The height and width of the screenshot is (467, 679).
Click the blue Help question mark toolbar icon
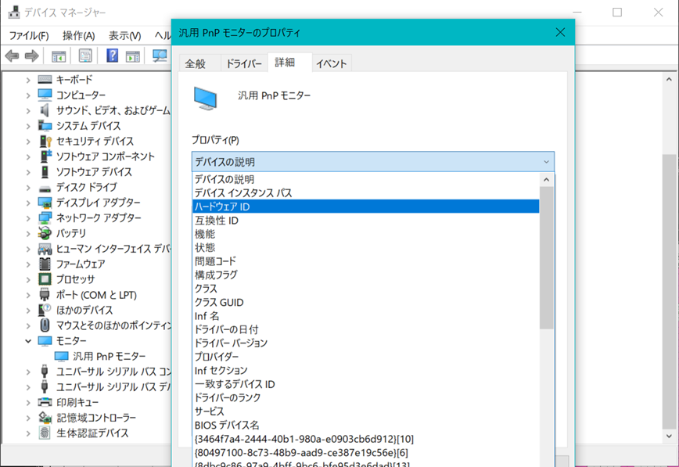[x=112, y=56]
